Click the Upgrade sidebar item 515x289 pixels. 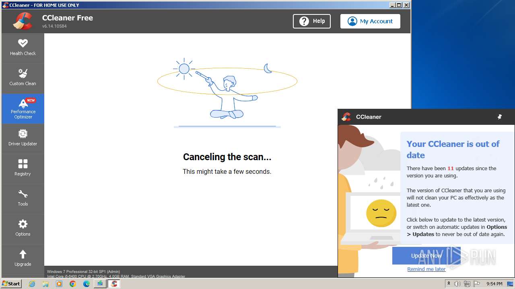tap(23, 259)
